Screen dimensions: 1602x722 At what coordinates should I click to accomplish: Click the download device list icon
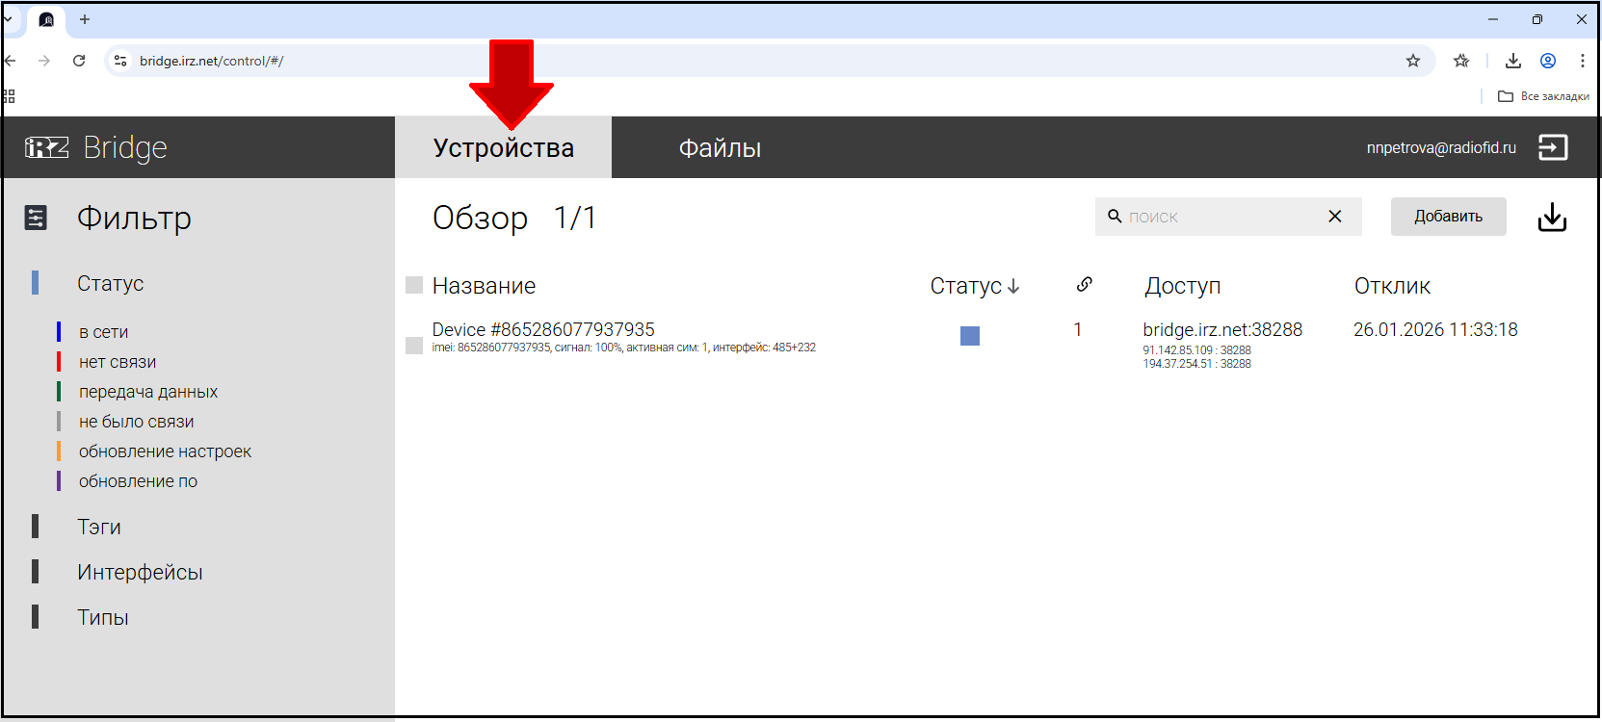tap(1551, 218)
